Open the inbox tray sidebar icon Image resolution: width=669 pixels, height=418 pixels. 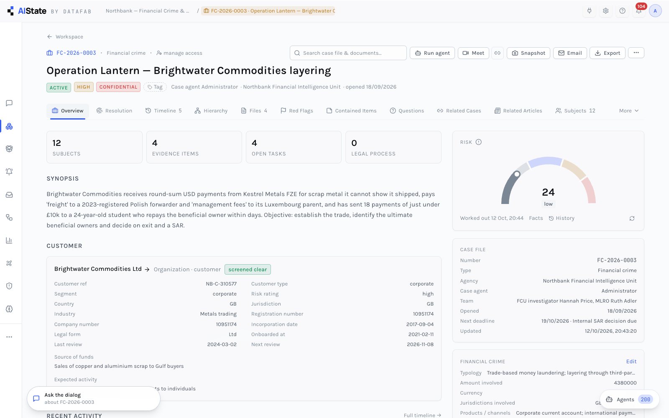[9, 195]
